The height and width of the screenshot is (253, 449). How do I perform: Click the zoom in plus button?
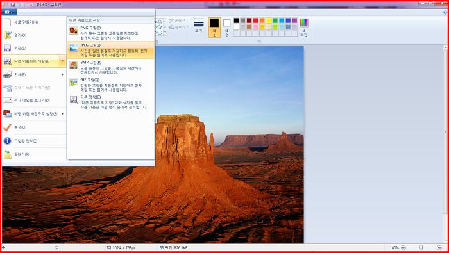439,248
